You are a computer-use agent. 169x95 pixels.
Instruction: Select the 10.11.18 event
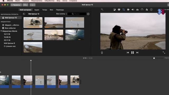(x=7, y=34)
